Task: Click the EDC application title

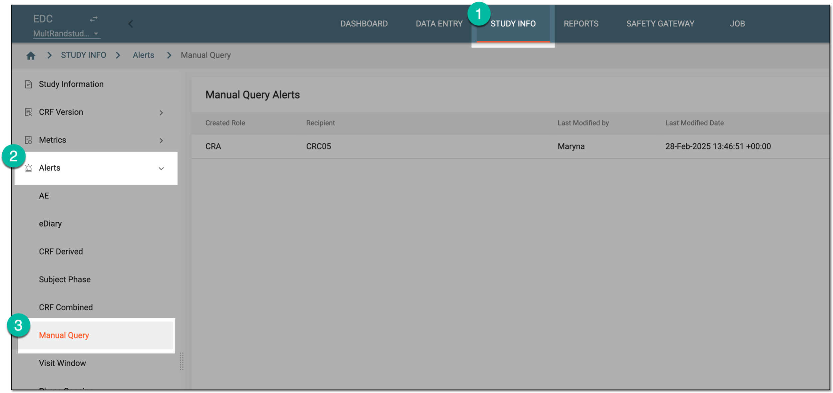Action: coord(43,19)
